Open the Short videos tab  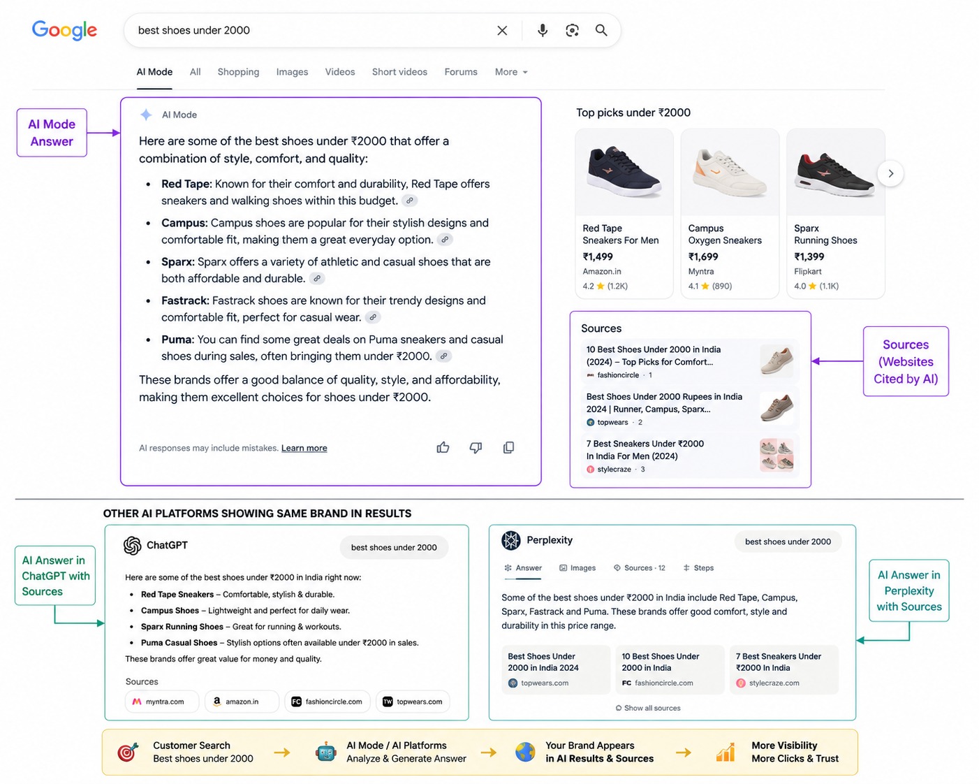point(399,72)
